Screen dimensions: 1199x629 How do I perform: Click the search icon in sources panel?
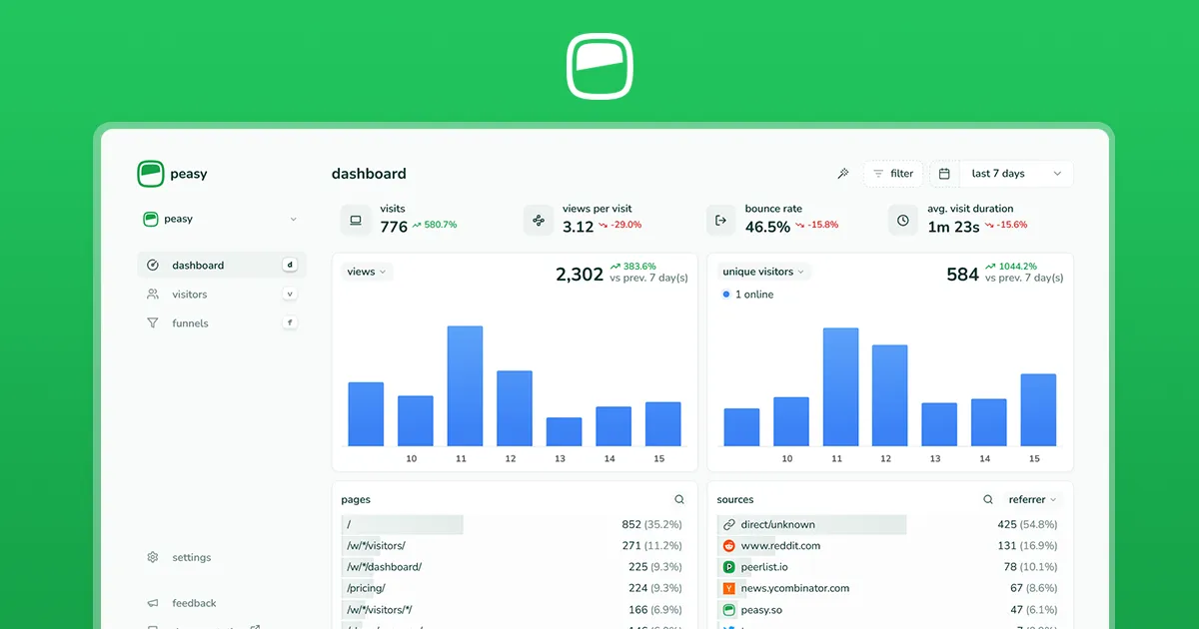point(988,499)
